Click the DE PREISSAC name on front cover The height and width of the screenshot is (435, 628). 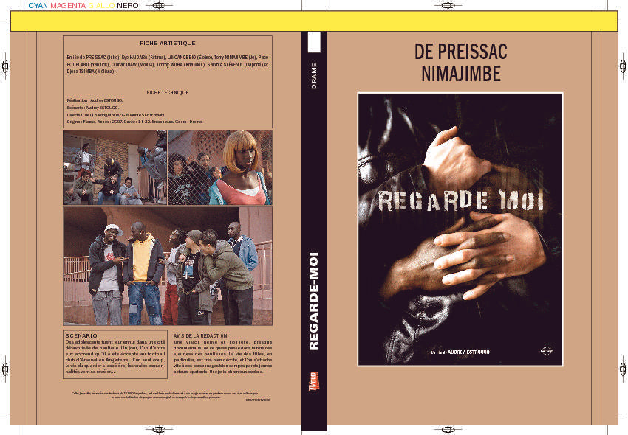point(460,52)
